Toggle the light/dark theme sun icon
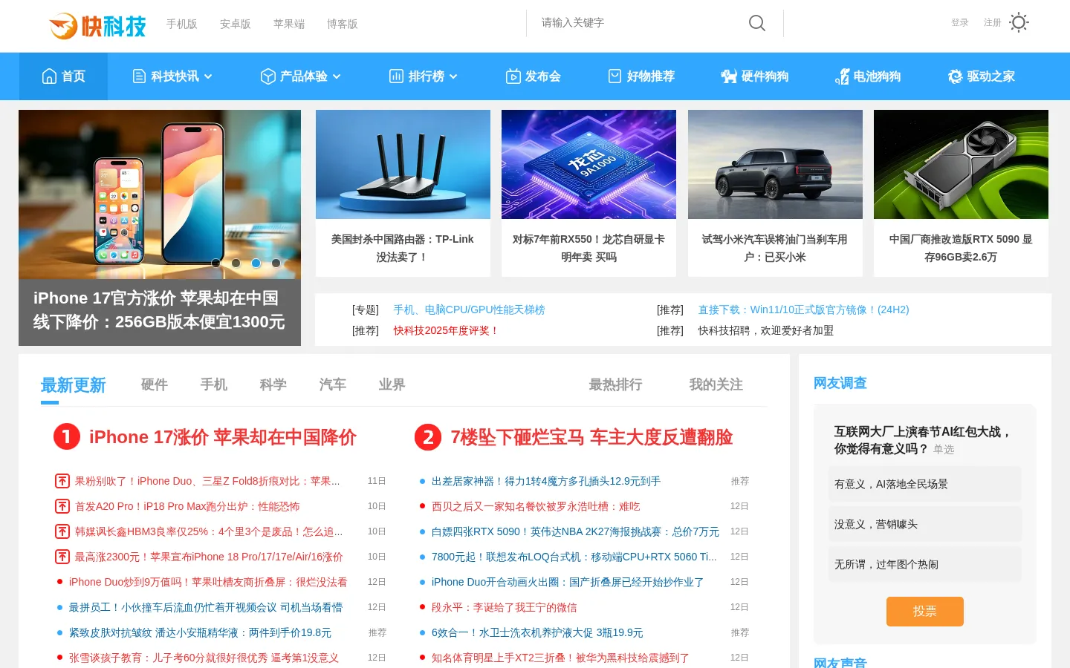Screen dimensions: 1070x668 (x=1019, y=23)
